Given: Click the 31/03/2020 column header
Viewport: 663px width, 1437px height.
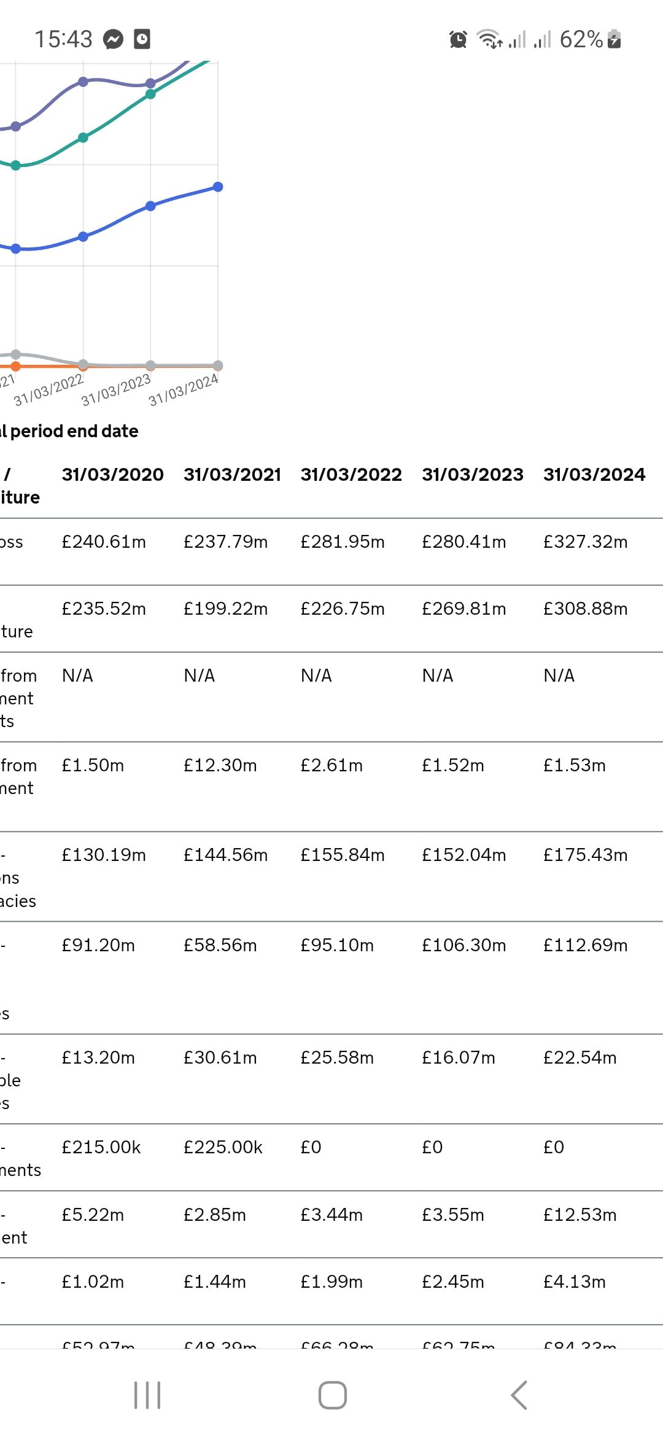Looking at the screenshot, I should pyautogui.click(x=113, y=475).
